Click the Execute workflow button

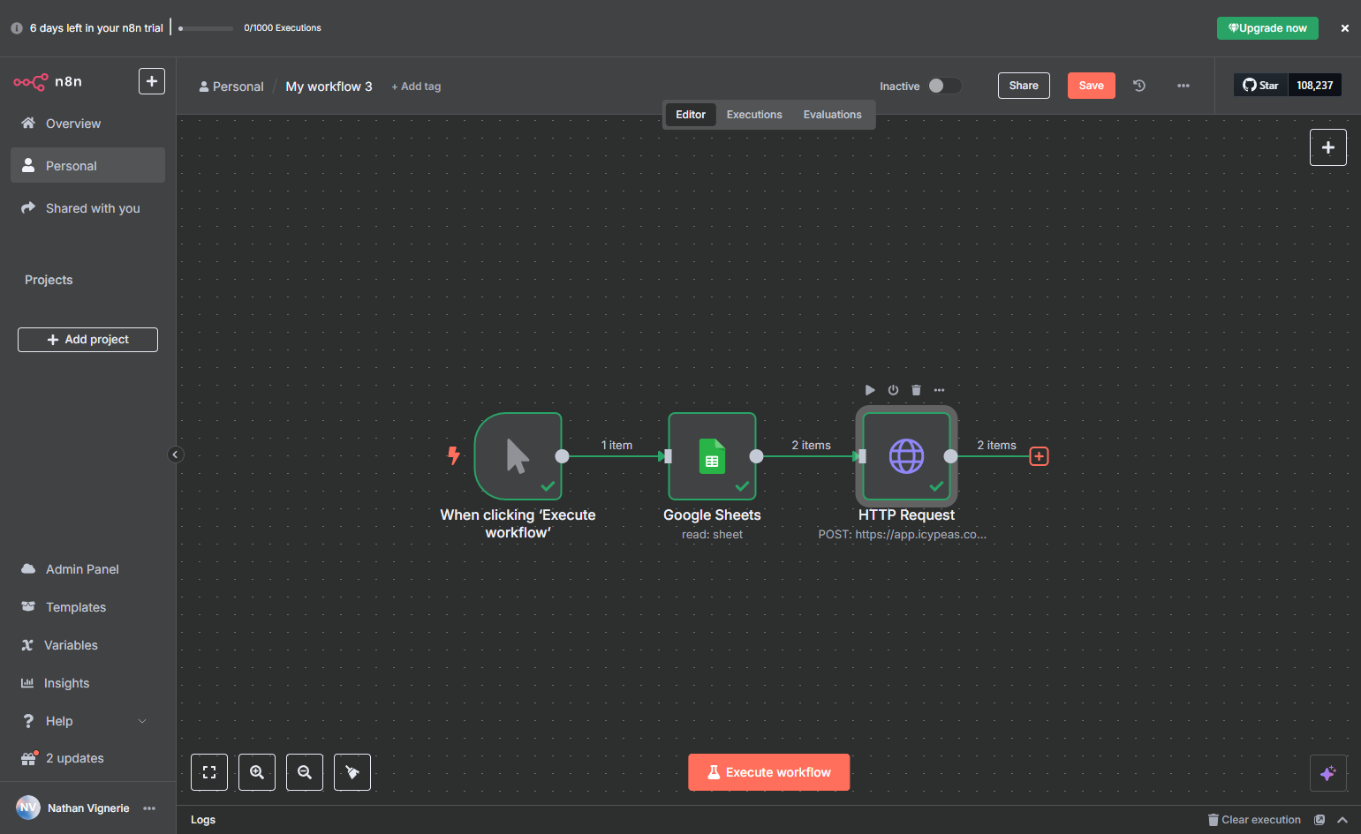click(x=769, y=772)
